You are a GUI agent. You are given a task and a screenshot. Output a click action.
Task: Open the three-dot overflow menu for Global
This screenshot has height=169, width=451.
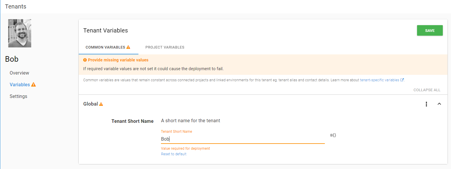click(x=426, y=104)
